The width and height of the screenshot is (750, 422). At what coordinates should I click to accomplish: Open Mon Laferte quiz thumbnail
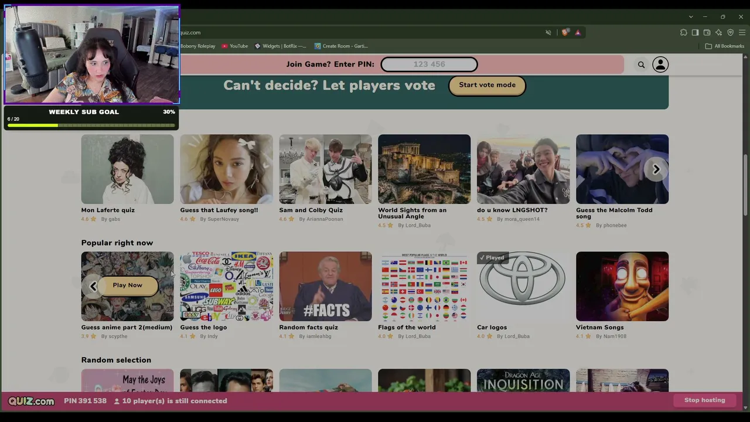point(127,169)
